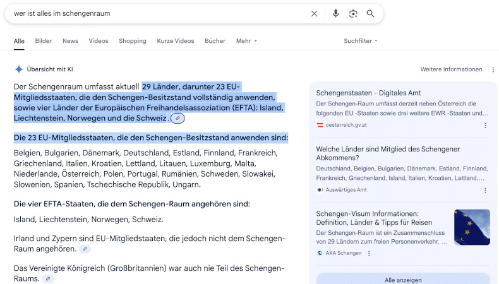Click the link icon after 'Schweiz'
Image resolution: width=499 pixels, height=284 pixels.
click(178, 119)
